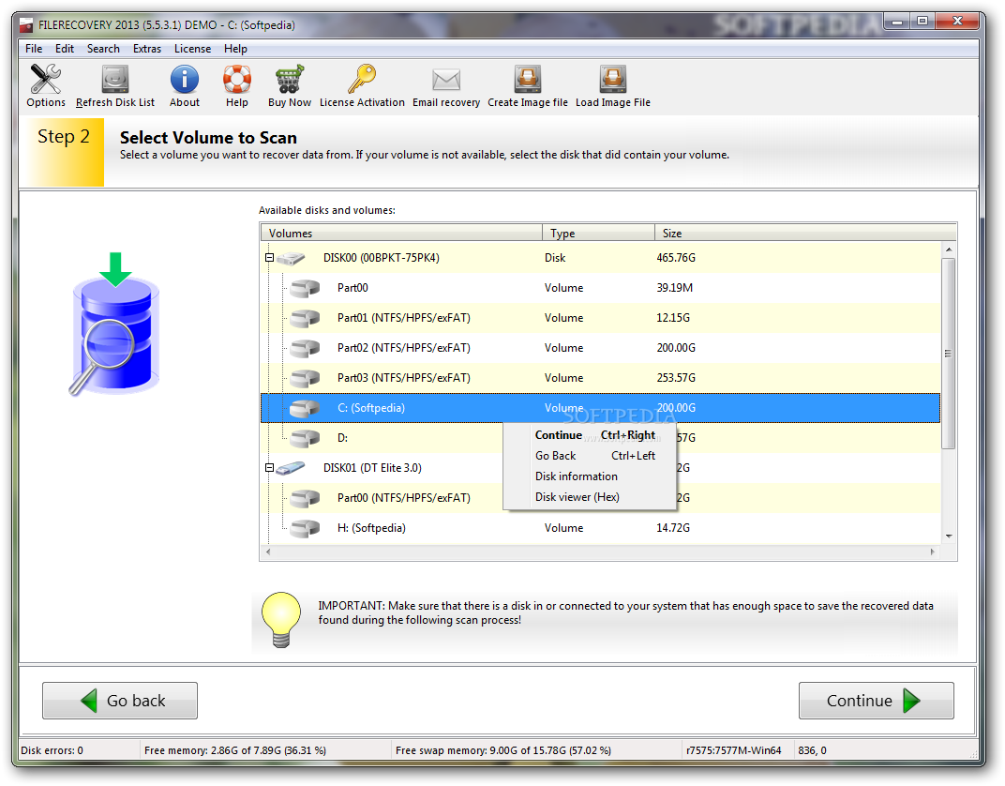1005x786 pixels.
Task: Click the horizontal scroll right arrow
Action: click(933, 552)
